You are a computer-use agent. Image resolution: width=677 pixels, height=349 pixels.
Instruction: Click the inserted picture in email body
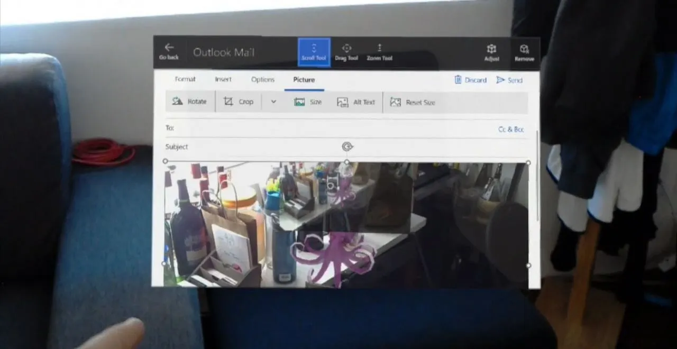pos(346,225)
